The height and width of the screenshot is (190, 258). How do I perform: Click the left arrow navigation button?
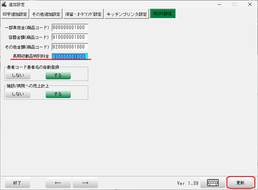(58, 183)
